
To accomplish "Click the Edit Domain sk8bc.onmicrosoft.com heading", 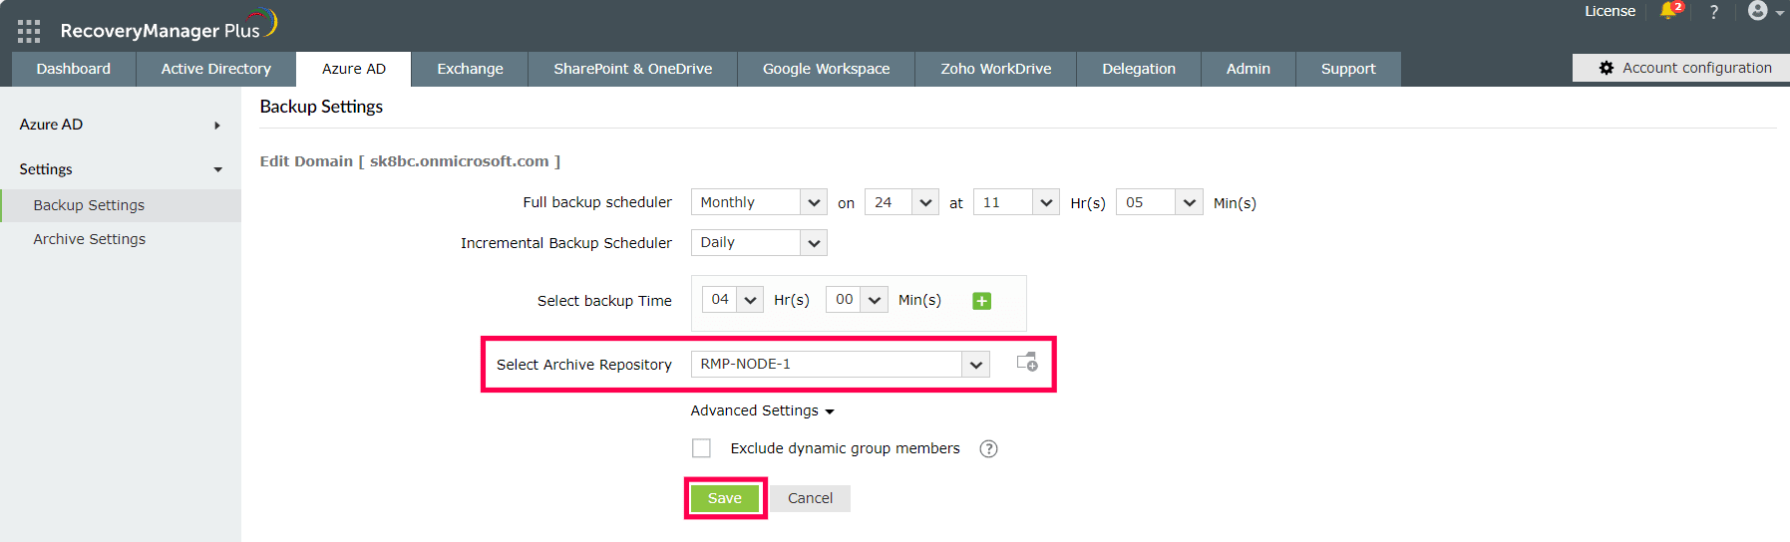I will click(x=410, y=161).
